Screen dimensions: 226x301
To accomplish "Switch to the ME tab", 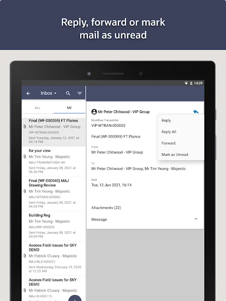I will click(x=69, y=108).
